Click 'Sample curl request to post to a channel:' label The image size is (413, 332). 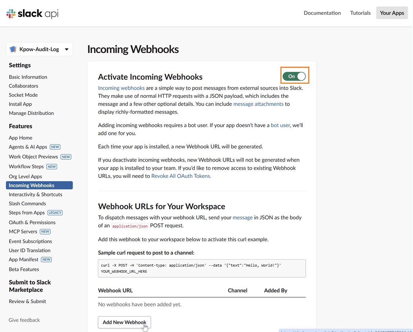click(x=146, y=253)
